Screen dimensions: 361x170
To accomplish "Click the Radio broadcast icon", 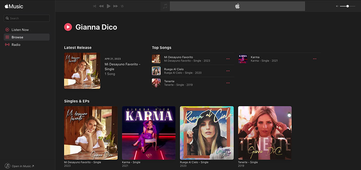I will tap(7, 45).
